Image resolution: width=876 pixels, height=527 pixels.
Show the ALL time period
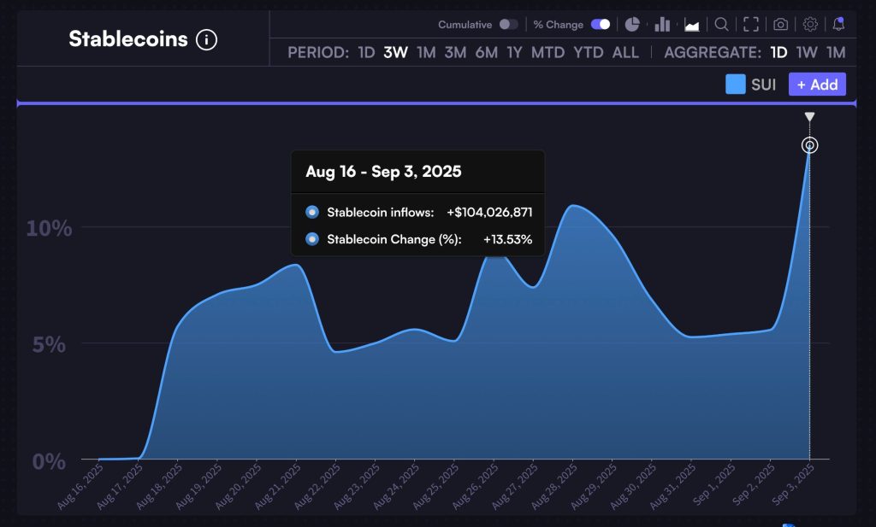[625, 52]
